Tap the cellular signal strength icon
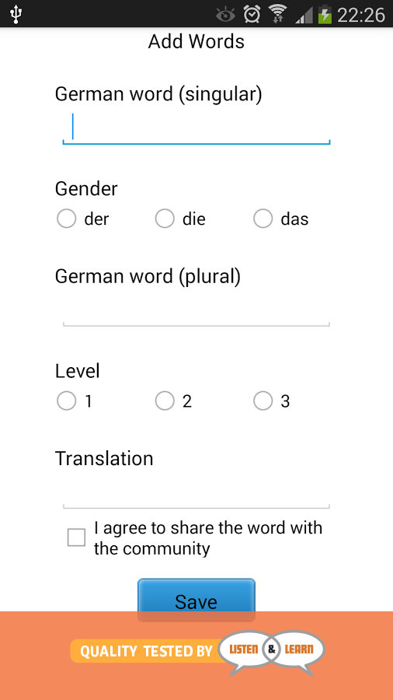This screenshot has width=393, height=700. point(304,16)
